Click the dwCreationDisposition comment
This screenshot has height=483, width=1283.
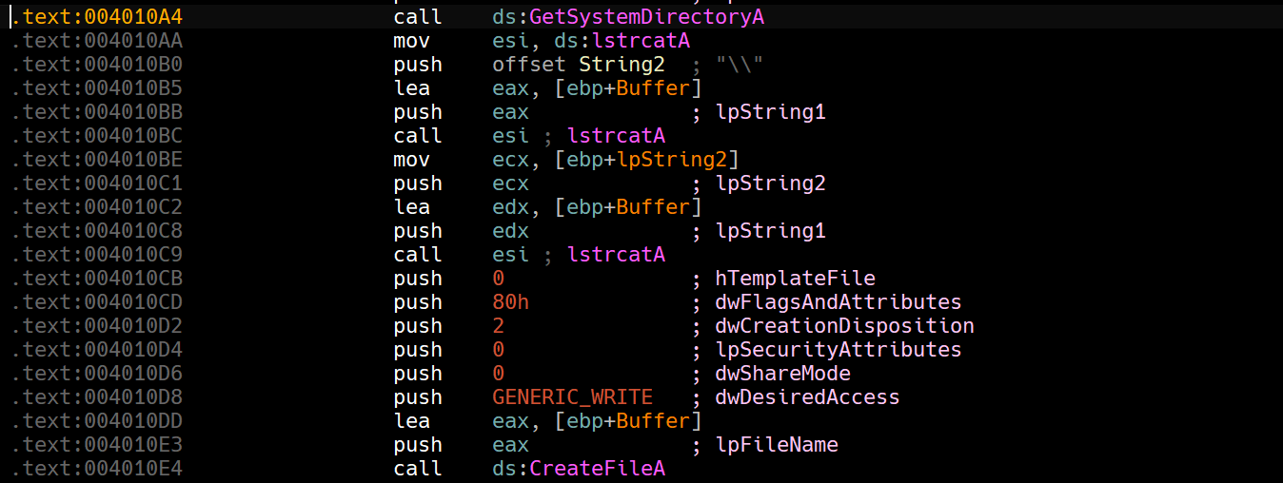844,326
